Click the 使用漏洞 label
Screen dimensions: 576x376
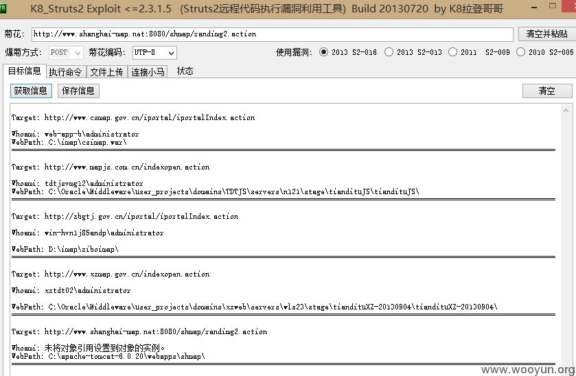click(x=294, y=52)
